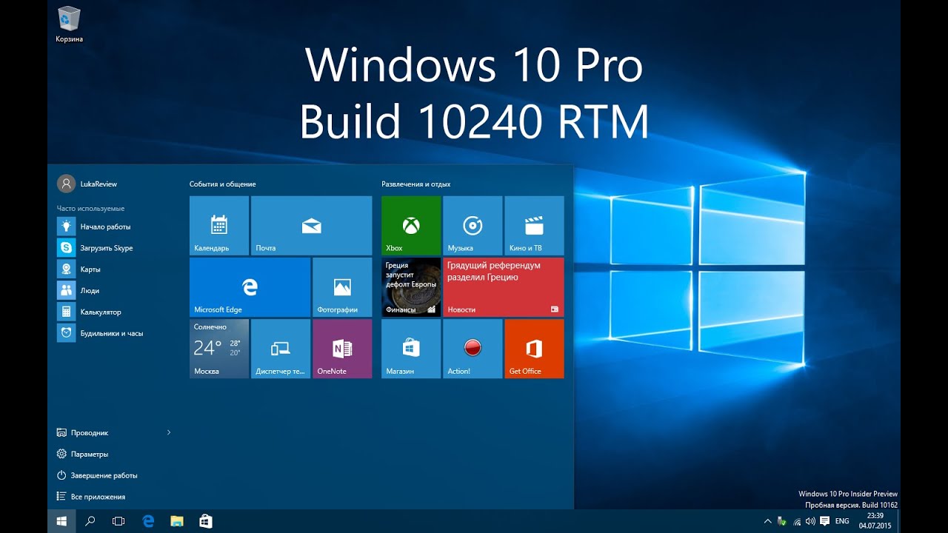Click the Windows Start button

point(61,521)
